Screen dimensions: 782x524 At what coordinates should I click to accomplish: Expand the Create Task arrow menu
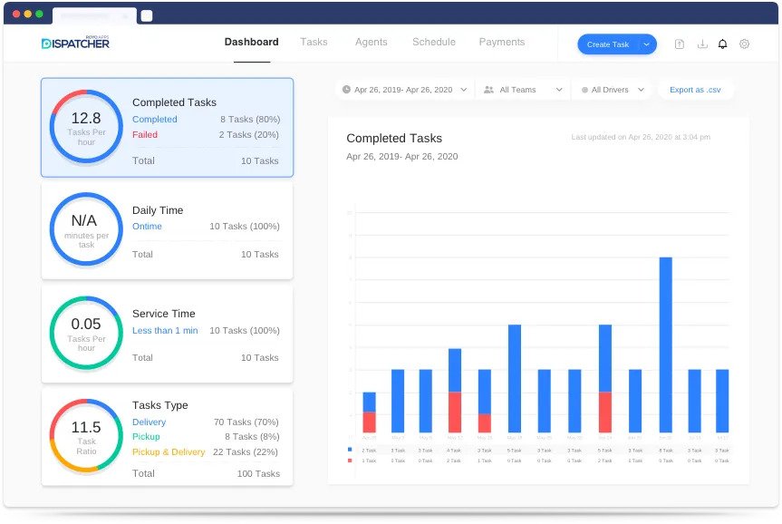coord(647,44)
